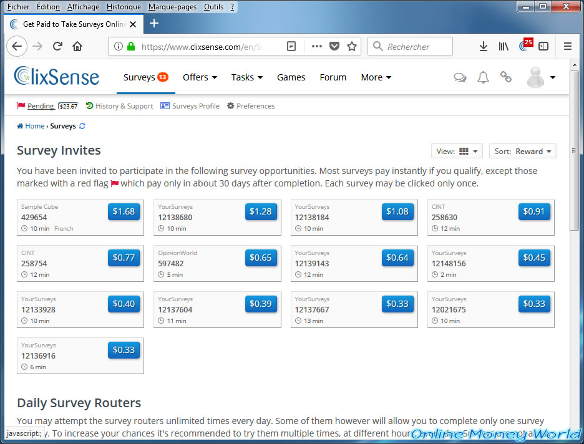Open the Offers dropdown menu
584x444 pixels.
pos(200,77)
